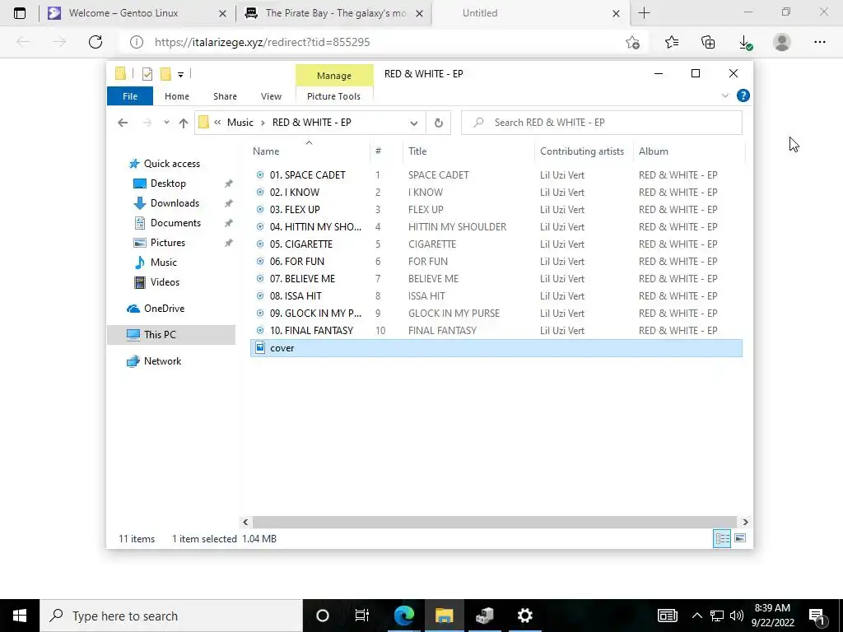The height and width of the screenshot is (632, 843).
Task: Refresh the RED & WHITE - EP folder
Action: 438,123
